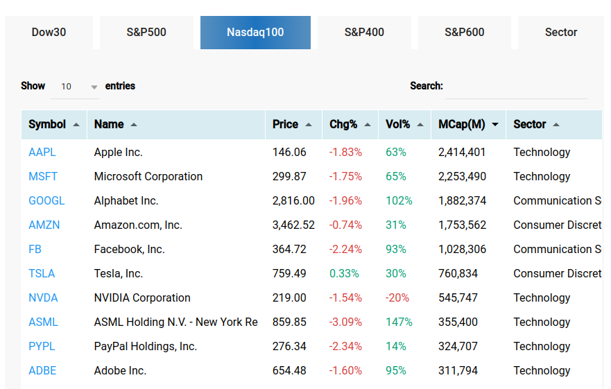Open the GOOGL symbol link

[x=46, y=200]
